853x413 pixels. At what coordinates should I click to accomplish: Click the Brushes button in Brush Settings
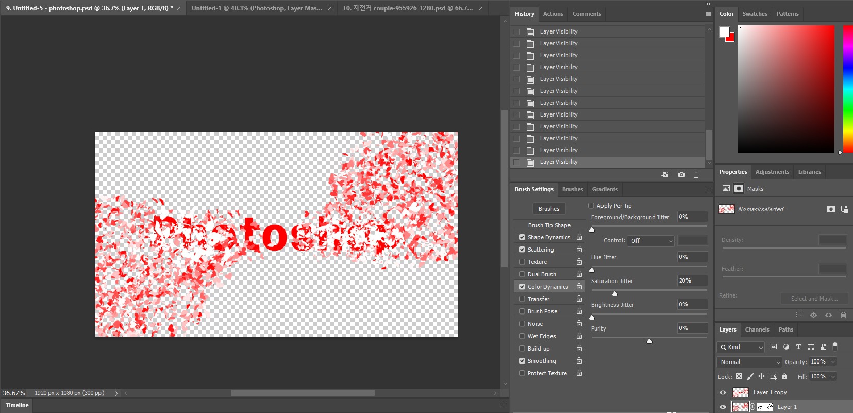(x=549, y=209)
